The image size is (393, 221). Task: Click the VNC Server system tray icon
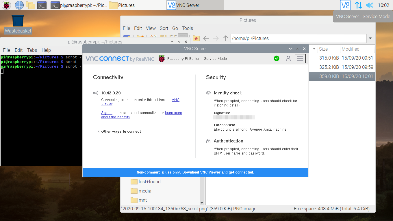coord(345,5)
